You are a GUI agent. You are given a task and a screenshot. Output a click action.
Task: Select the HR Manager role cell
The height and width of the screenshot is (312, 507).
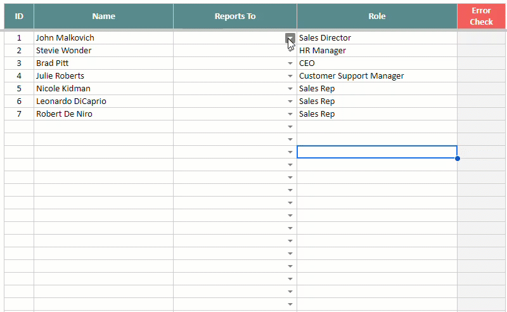[x=377, y=51]
